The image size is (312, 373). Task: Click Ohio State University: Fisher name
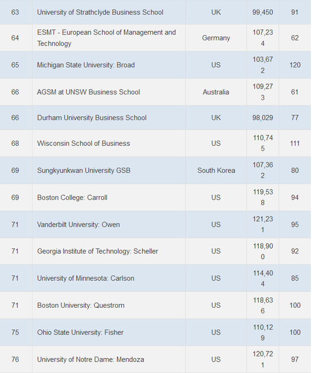click(80, 332)
